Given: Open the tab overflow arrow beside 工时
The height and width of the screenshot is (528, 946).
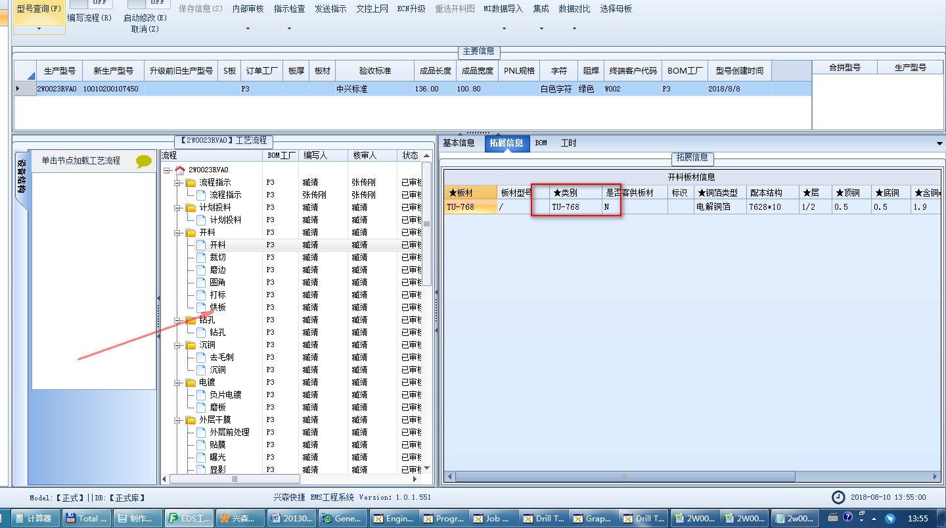Looking at the screenshot, I should pos(939,143).
